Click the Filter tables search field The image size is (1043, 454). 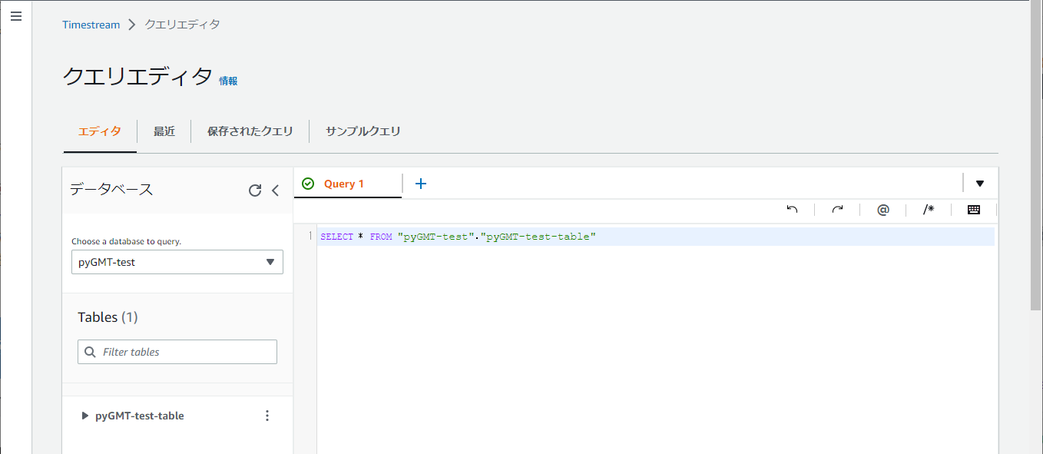[x=177, y=352]
